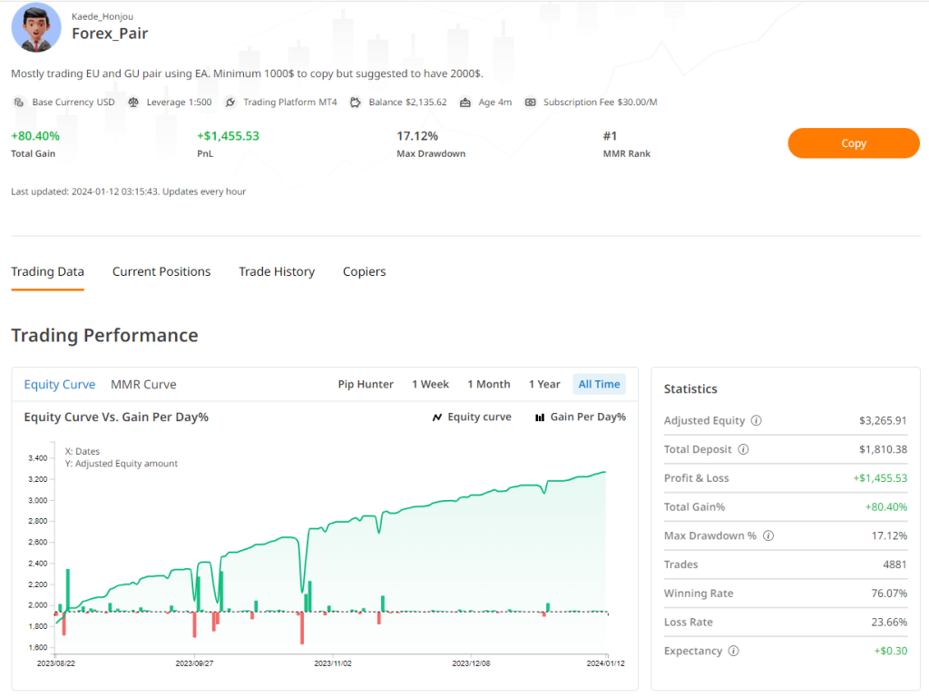The image size is (929, 697).
Task: Select the 1 Month time range
Action: (489, 384)
